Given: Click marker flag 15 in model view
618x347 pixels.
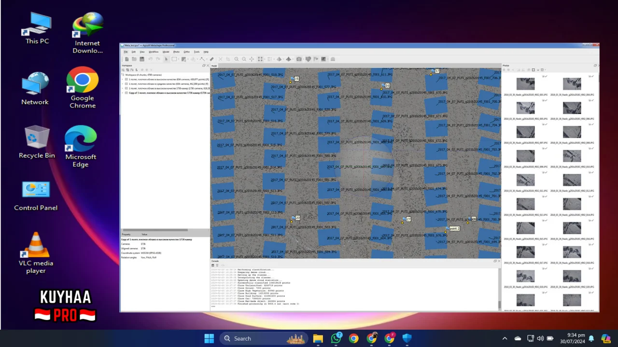Looking at the screenshot, I should click(296, 79).
